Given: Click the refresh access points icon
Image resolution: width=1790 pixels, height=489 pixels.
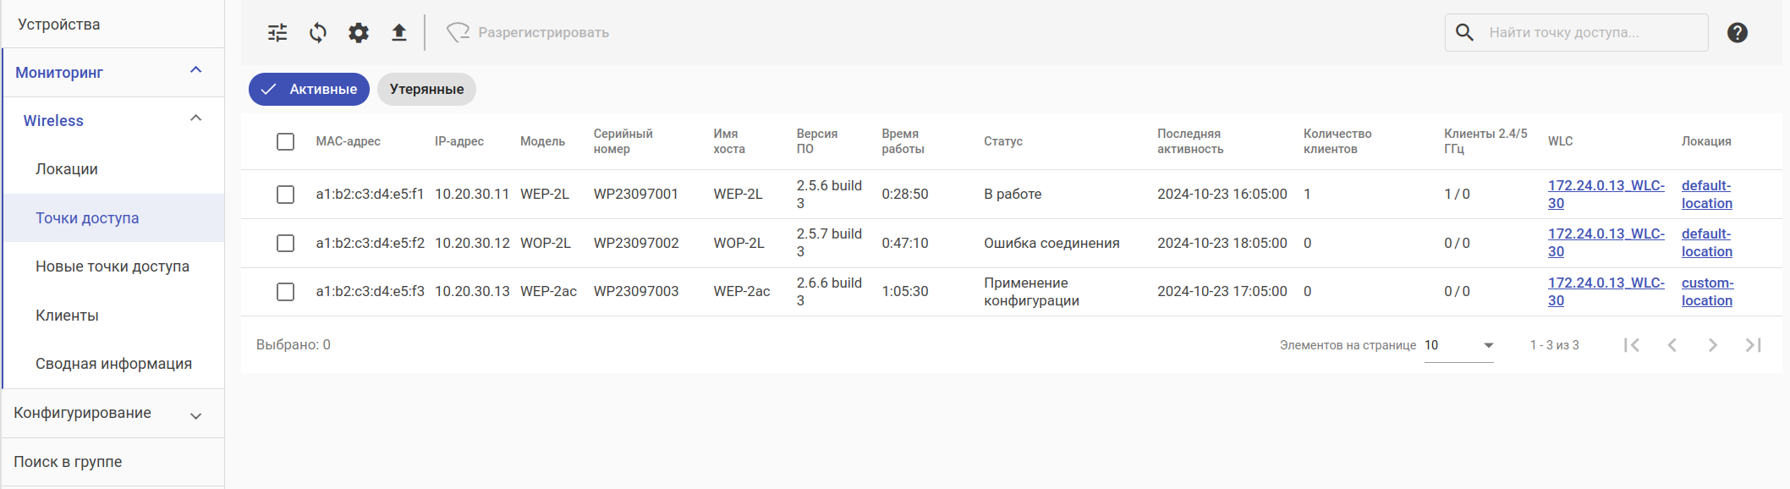Looking at the screenshot, I should (x=318, y=33).
